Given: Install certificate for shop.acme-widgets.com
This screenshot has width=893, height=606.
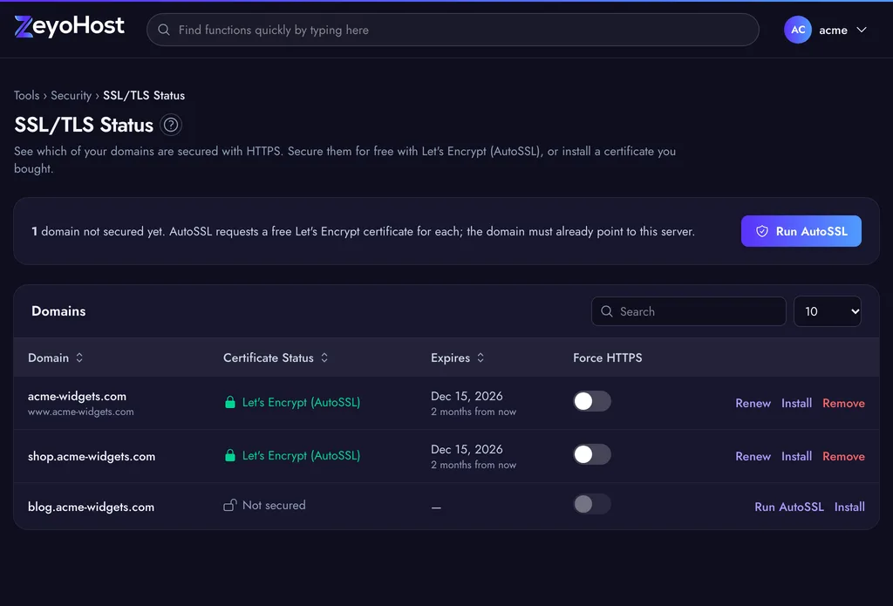Looking at the screenshot, I should (x=796, y=456).
